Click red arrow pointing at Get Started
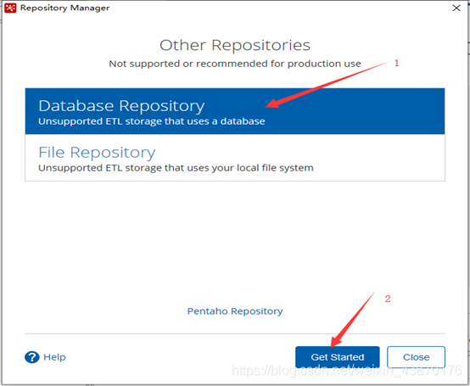470x386 pixels. point(353,319)
